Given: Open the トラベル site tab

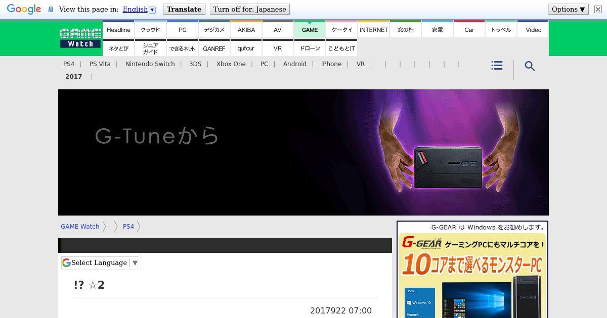Looking at the screenshot, I should click(x=501, y=30).
